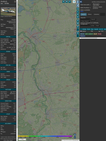The image size is (106, 141).
Task: Click the H map toggle button
Action: coord(67,2)
